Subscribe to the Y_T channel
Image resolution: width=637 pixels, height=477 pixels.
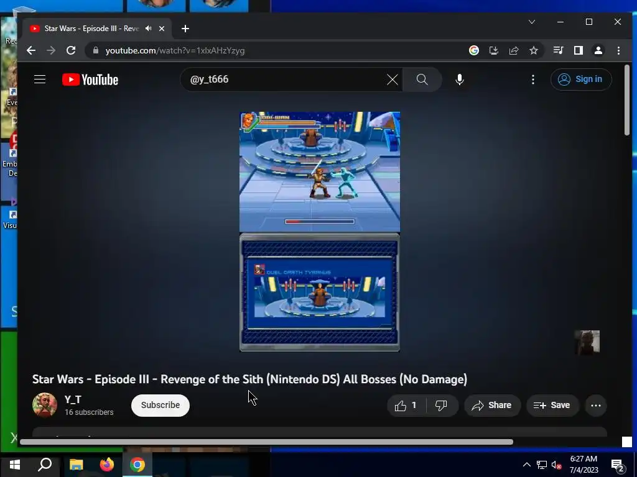[x=160, y=405]
